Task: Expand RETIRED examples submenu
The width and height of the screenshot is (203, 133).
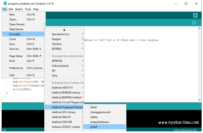Action: coord(64,49)
